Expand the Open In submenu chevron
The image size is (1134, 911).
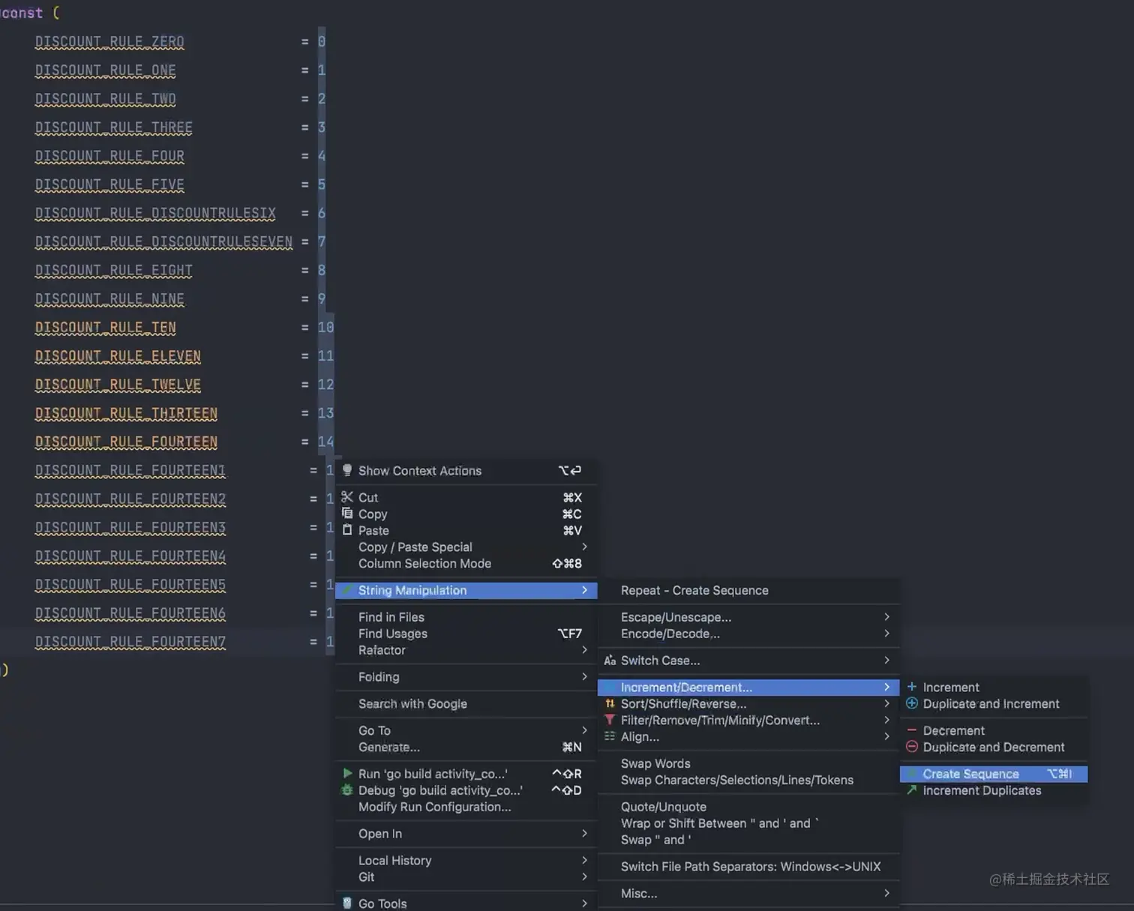[584, 834]
